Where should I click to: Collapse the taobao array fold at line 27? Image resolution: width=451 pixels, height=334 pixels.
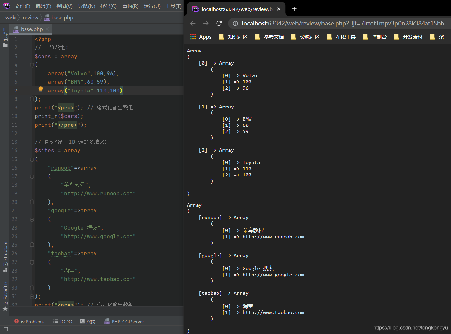coord(32,262)
